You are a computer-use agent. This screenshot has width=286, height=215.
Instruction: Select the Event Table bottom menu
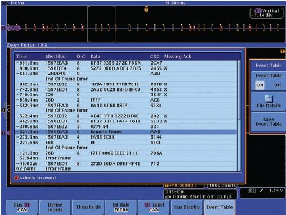pos(220,207)
